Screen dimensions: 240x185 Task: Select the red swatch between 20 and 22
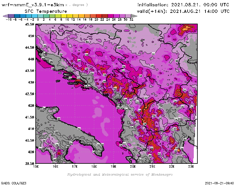pyautogui.click(x=99, y=16)
